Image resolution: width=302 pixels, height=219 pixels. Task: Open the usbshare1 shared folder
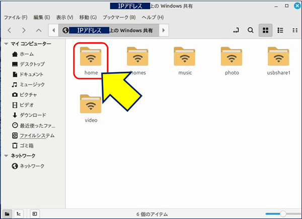[278, 61]
